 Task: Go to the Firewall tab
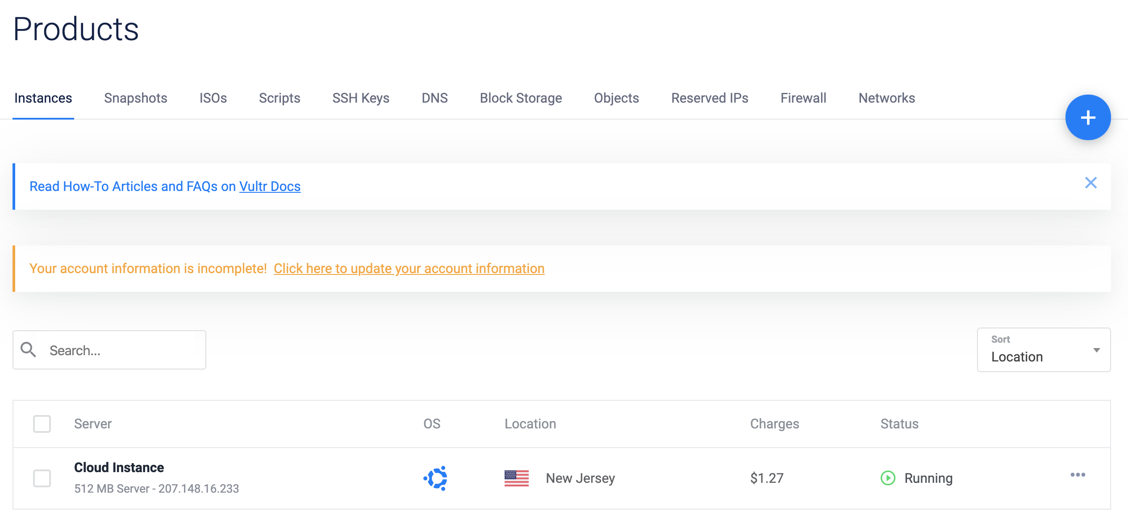[x=803, y=98]
